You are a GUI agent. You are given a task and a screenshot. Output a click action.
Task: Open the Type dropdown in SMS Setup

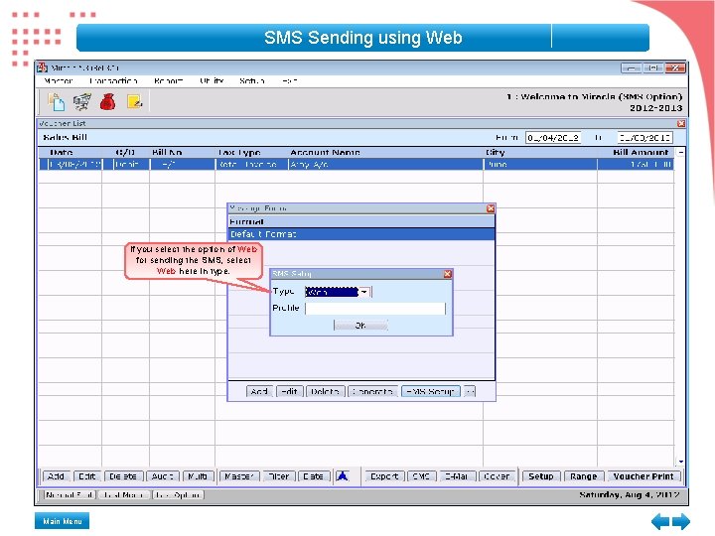(x=364, y=292)
